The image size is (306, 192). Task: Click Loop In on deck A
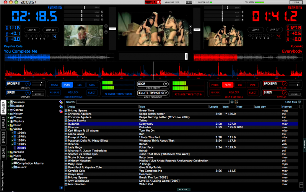(32, 30)
